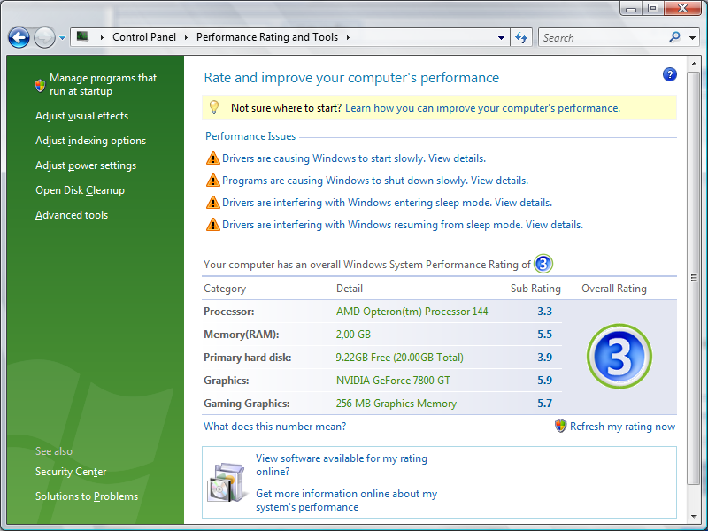
Task: Open the blue Help question mark icon
Action: point(670,74)
